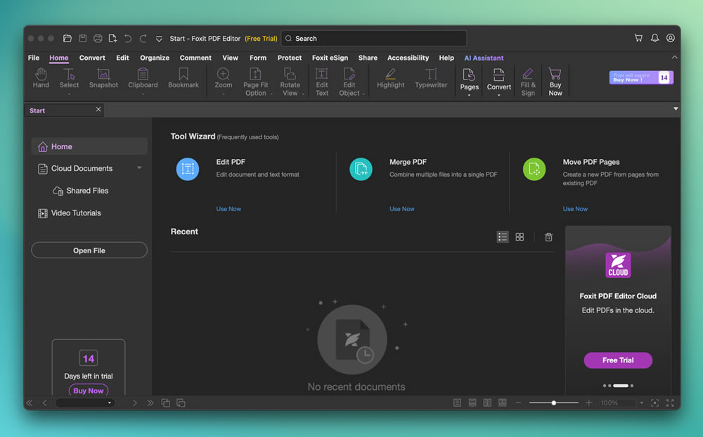Viewport: 703px width, 437px height.
Task: Click Use Now under Edit PDF
Action: click(x=228, y=209)
